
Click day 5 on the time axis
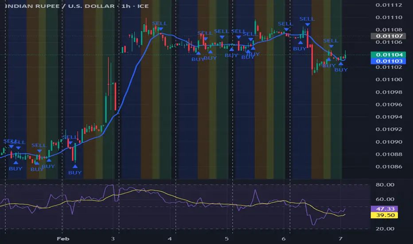[226, 238]
